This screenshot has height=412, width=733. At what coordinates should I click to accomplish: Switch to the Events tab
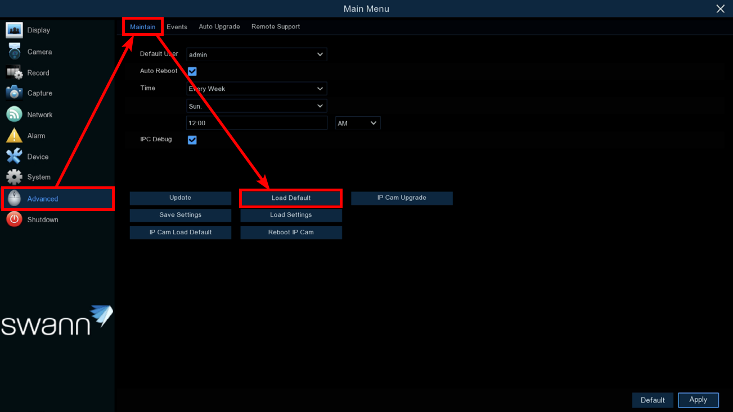pyautogui.click(x=177, y=27)
